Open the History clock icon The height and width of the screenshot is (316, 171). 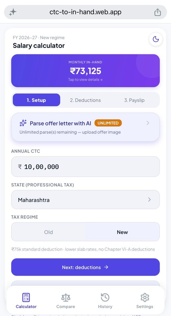105,297
